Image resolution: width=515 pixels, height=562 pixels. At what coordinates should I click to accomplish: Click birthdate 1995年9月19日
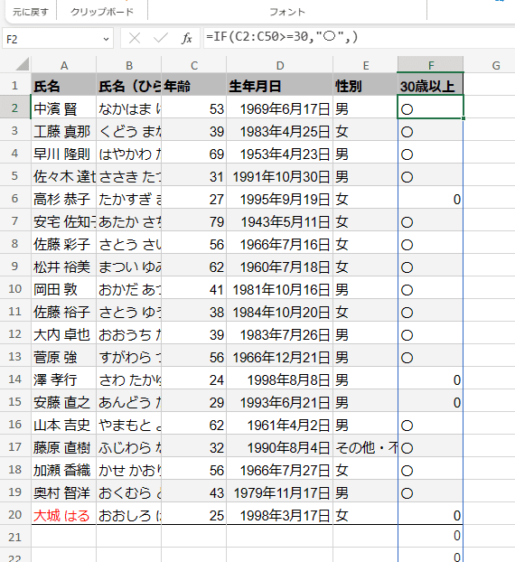(x=280, y=198)
